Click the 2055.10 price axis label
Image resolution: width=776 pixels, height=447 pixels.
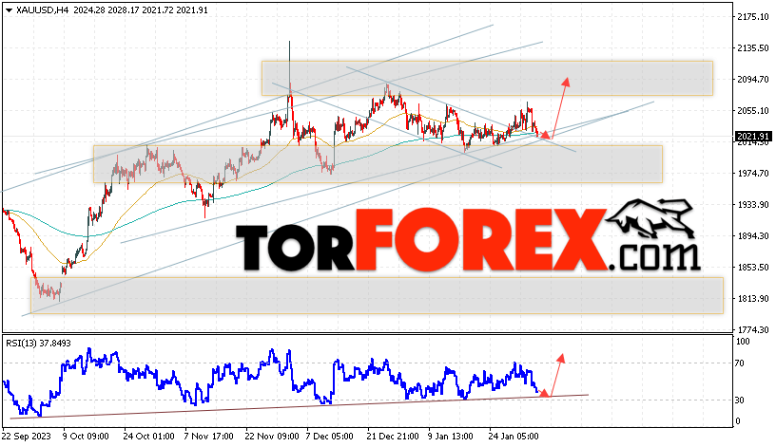point(753,111)
